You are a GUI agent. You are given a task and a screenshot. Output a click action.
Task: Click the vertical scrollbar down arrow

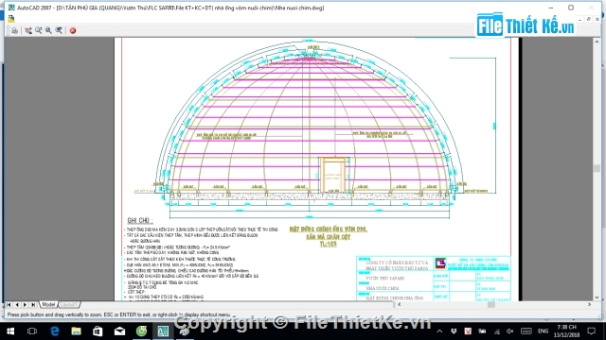597,297
